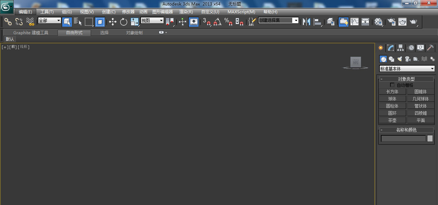Select the Lights category icon

[400, 59]
